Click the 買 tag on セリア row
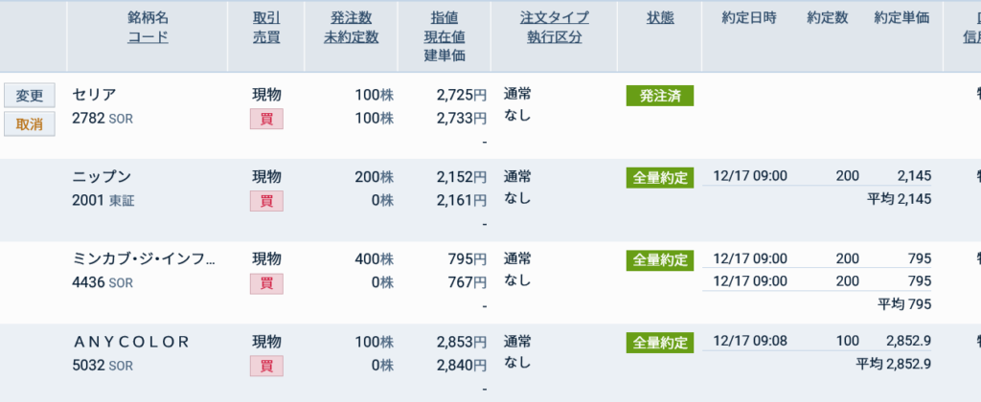The height and width of the screenshot is (402, 981). (266, 119)
